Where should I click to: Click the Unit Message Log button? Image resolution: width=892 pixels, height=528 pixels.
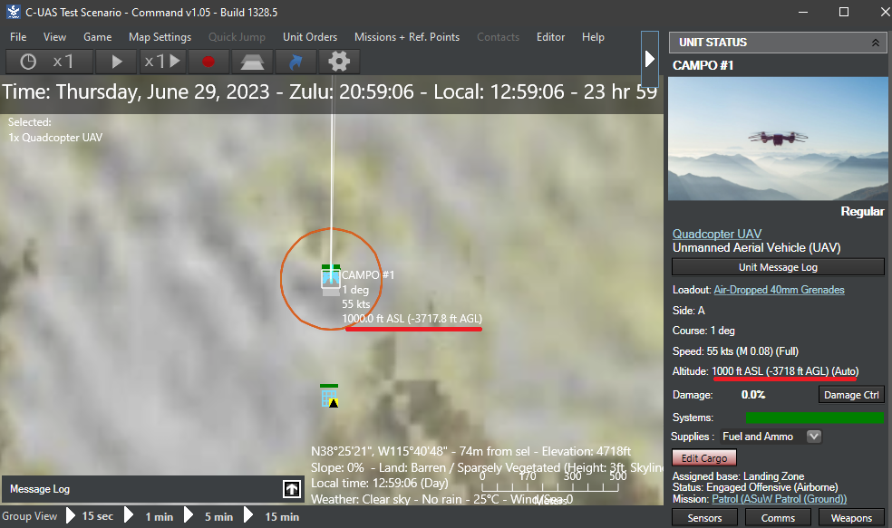click(x=778, y=267)
